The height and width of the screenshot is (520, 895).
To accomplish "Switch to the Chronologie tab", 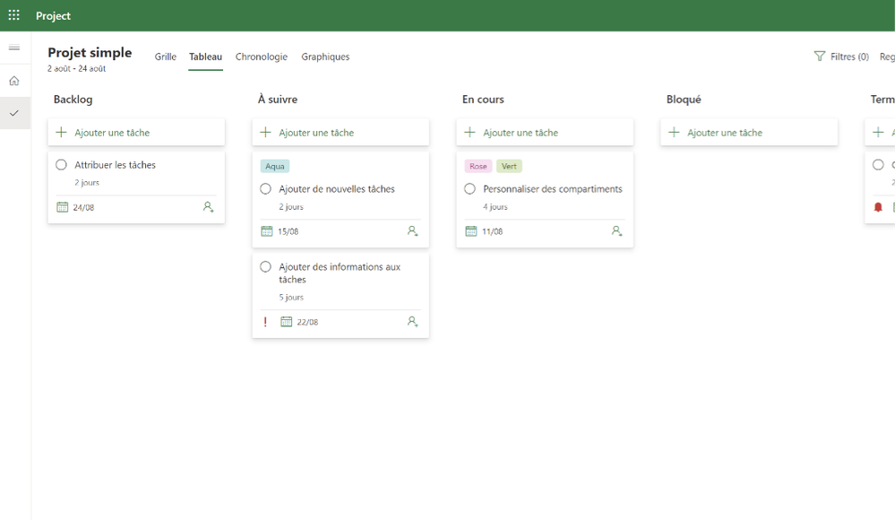I will pos(261,56).
